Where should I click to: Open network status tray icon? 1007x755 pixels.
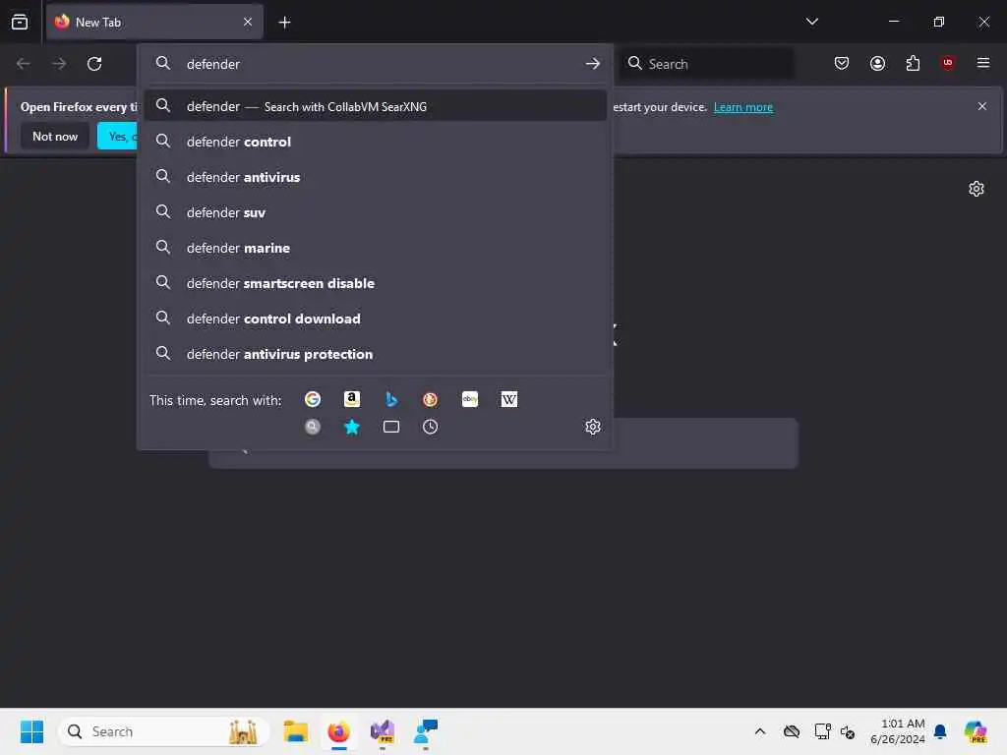(x=822, y=731)
